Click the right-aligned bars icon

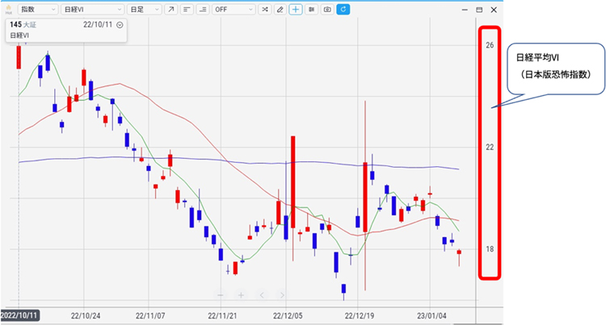203,9
